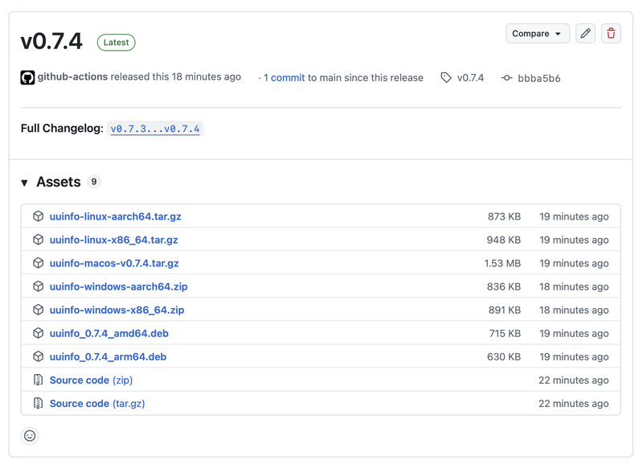The width and height of the screenshot is (643, 469).
Task: Download uuinfo-windows-x86_64.zip
Action: 117,310
